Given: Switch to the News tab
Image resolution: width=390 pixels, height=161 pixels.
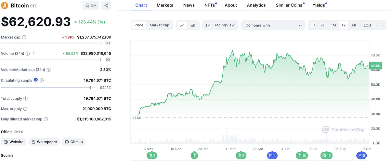Looking at the screenshot, I should (x=189, y=5).
